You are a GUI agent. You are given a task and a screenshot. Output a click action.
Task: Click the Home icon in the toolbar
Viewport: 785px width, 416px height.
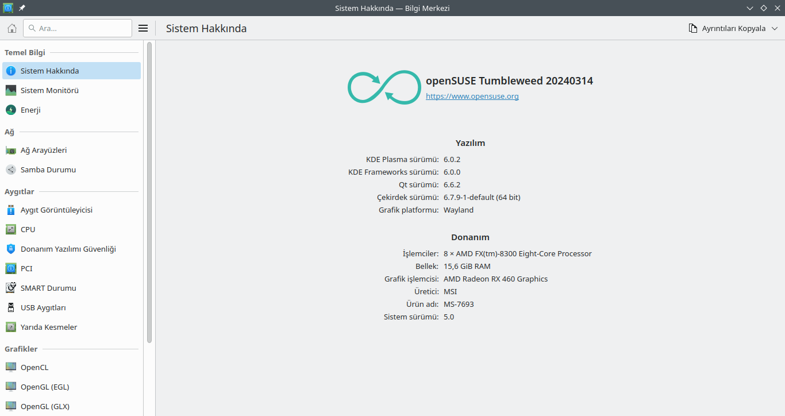(11, 28)
